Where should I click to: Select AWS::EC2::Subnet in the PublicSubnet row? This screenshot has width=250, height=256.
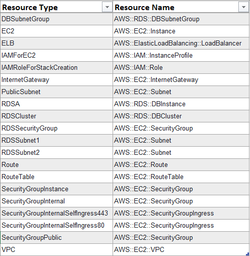tap(181, 92)
